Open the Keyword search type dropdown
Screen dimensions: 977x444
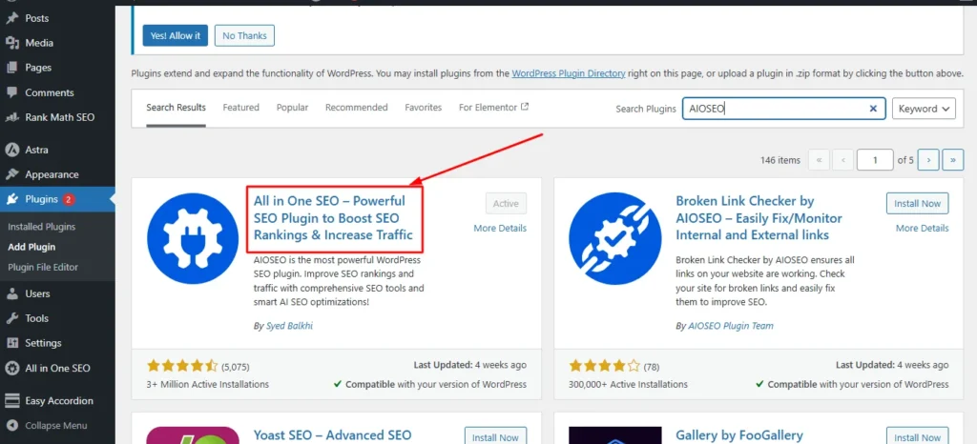pos(924,109)
